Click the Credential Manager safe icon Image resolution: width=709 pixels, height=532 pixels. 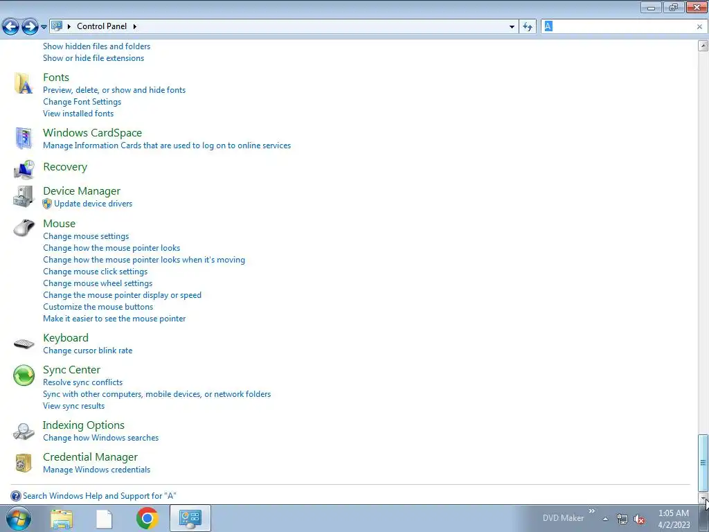(24, 463)
